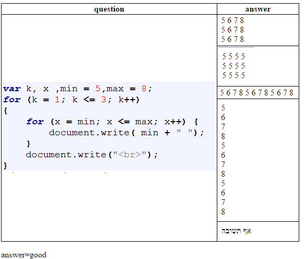Click the 'answer' column header
This screenshot has height=259, width=305.
coord(258,9)
